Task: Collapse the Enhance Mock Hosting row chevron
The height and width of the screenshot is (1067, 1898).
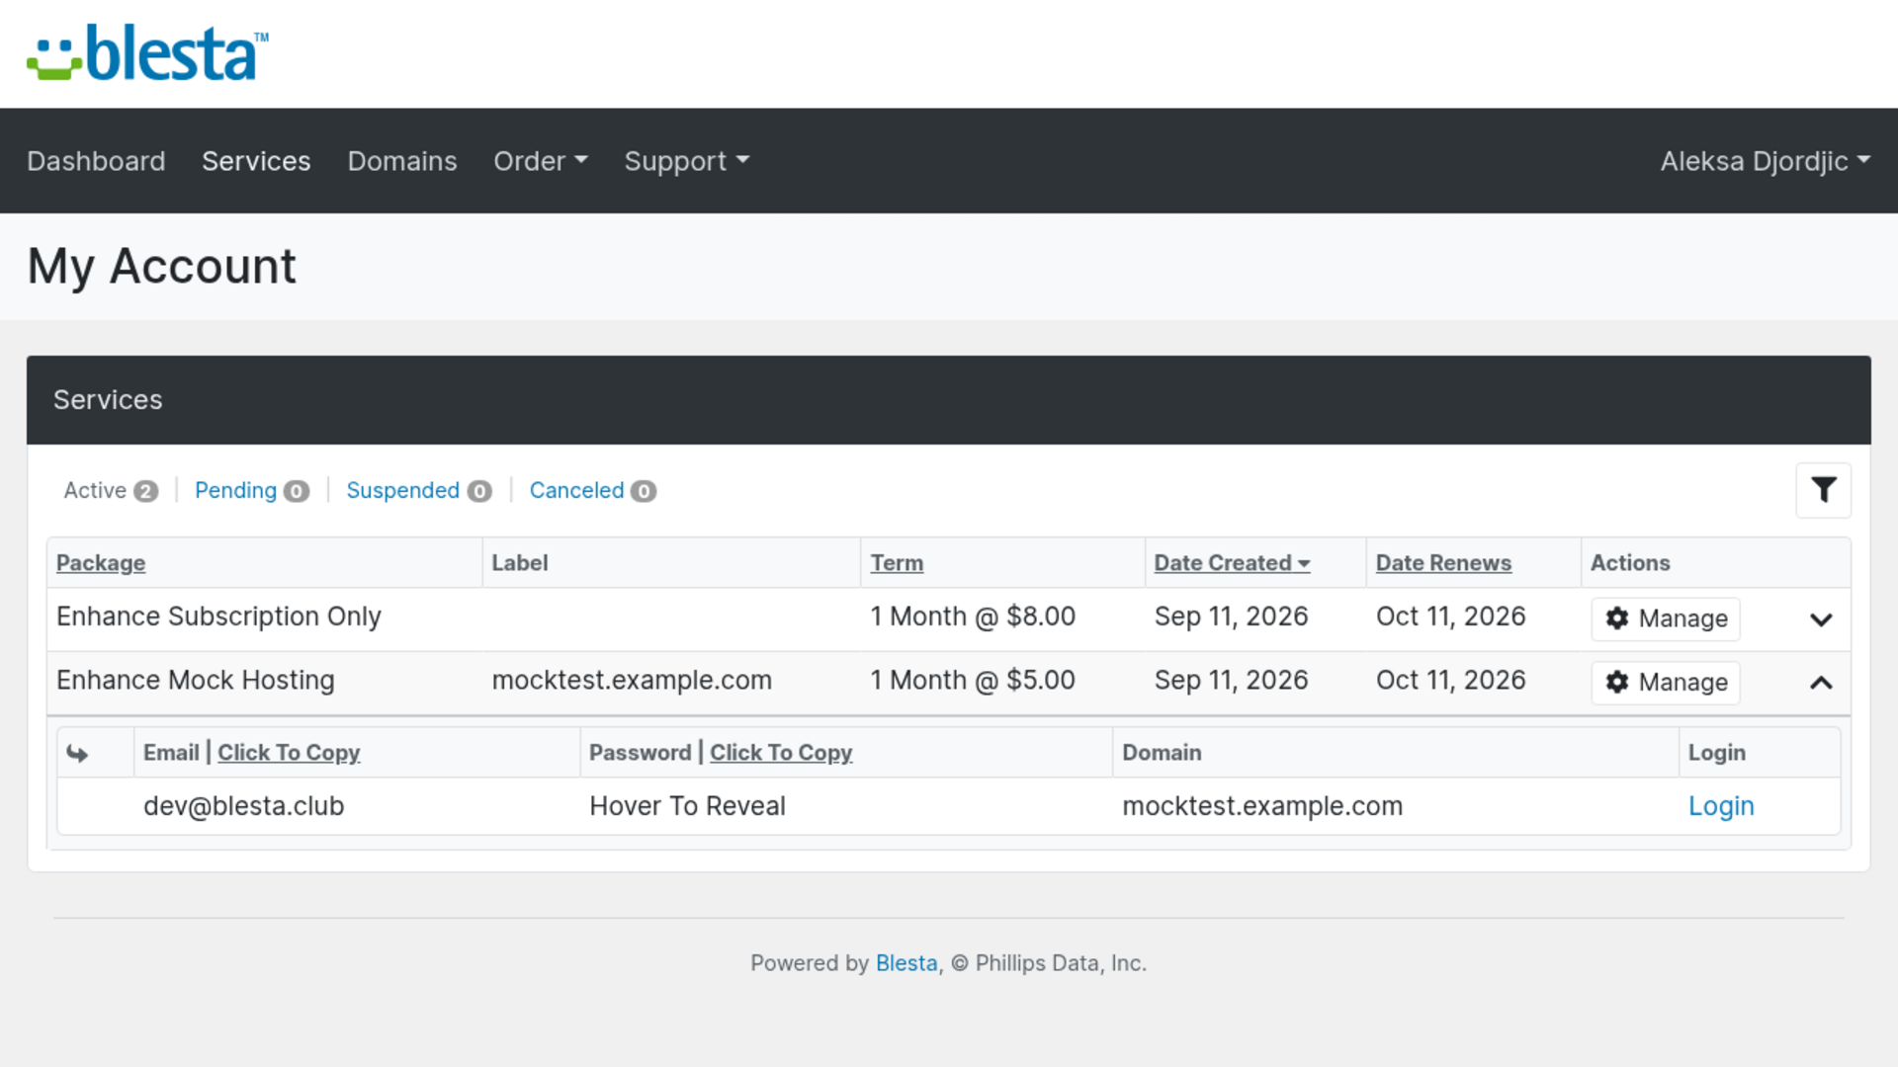Action: coord(1821,683)
